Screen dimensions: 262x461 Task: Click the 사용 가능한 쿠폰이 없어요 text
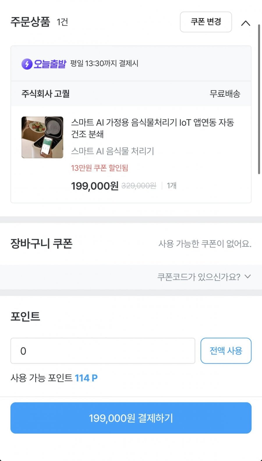tap(205, 244)
